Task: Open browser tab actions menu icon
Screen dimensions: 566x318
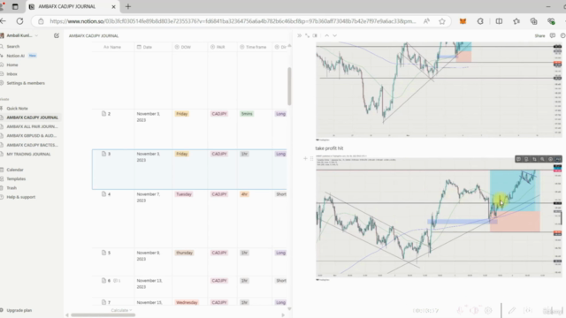Action: pyautogui.click(x=15, y=6)
